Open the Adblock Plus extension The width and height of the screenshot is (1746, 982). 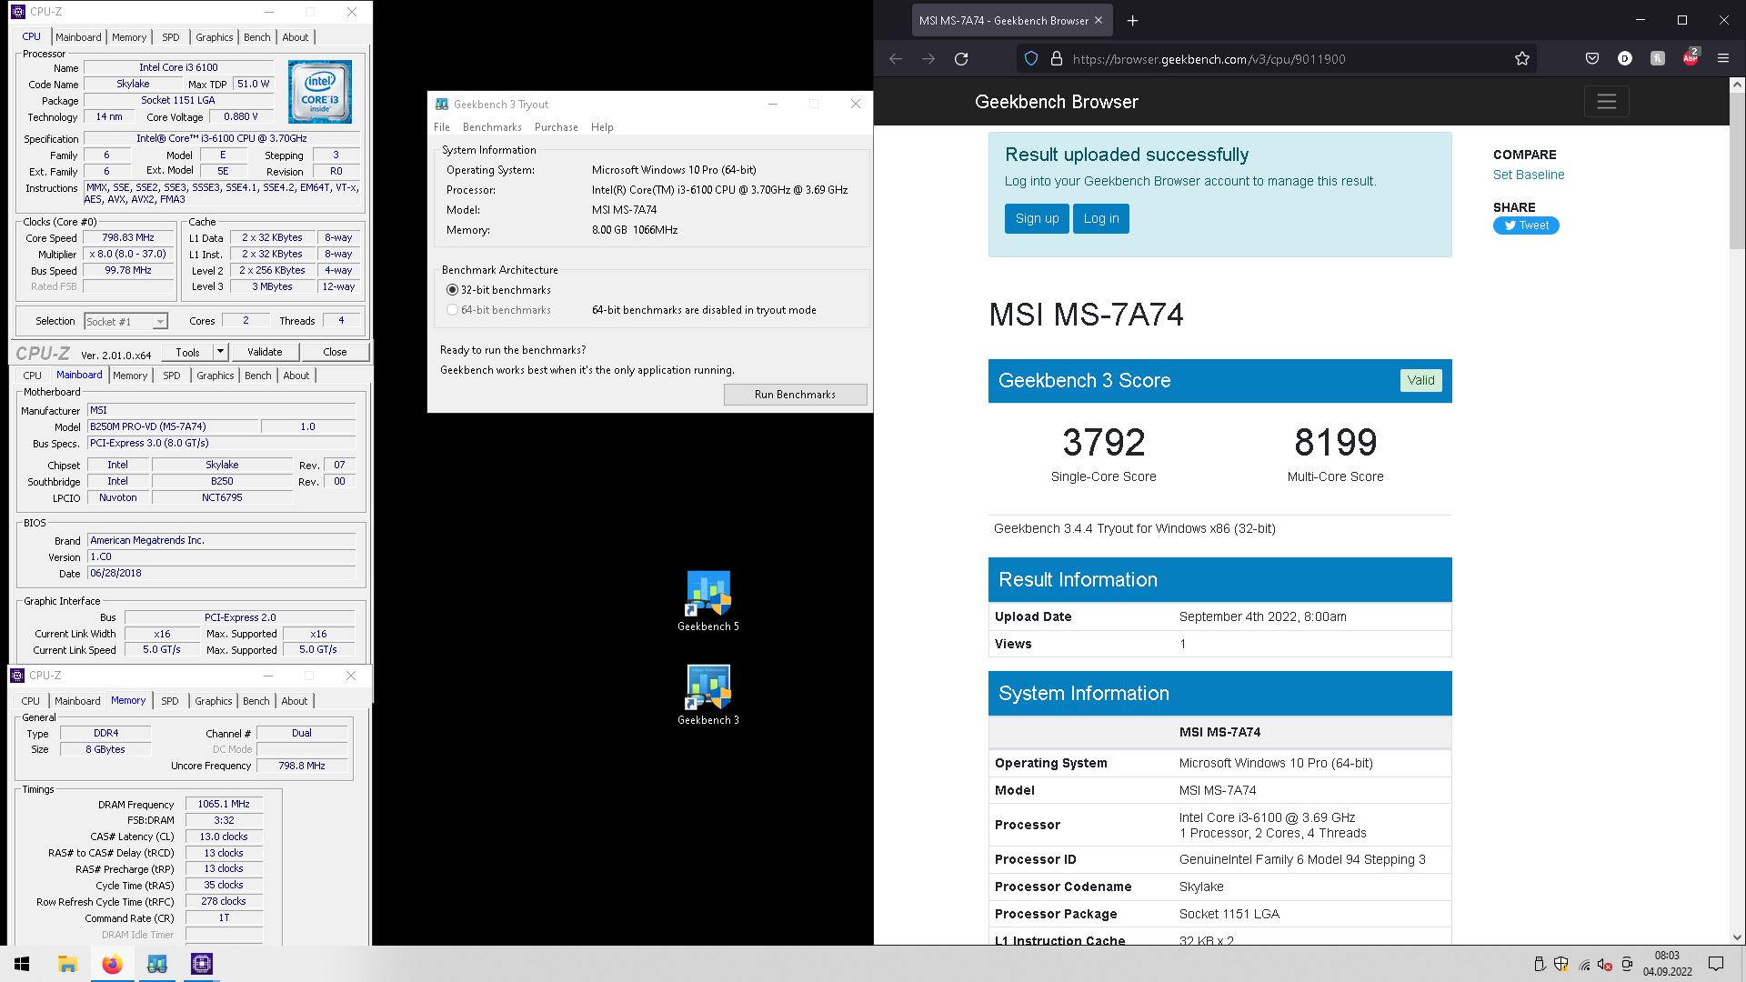(x=1691, y=58)
